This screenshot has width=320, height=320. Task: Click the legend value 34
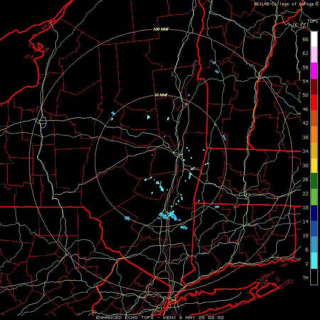305,151
